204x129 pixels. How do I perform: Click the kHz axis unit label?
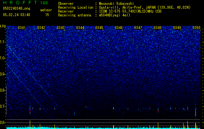[3, 26]
